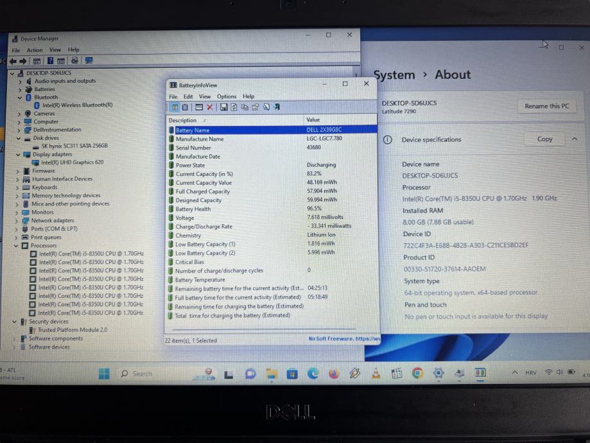590x443 pixels.
Task: Collapse the Processors node
Action: tap(16, 246)
